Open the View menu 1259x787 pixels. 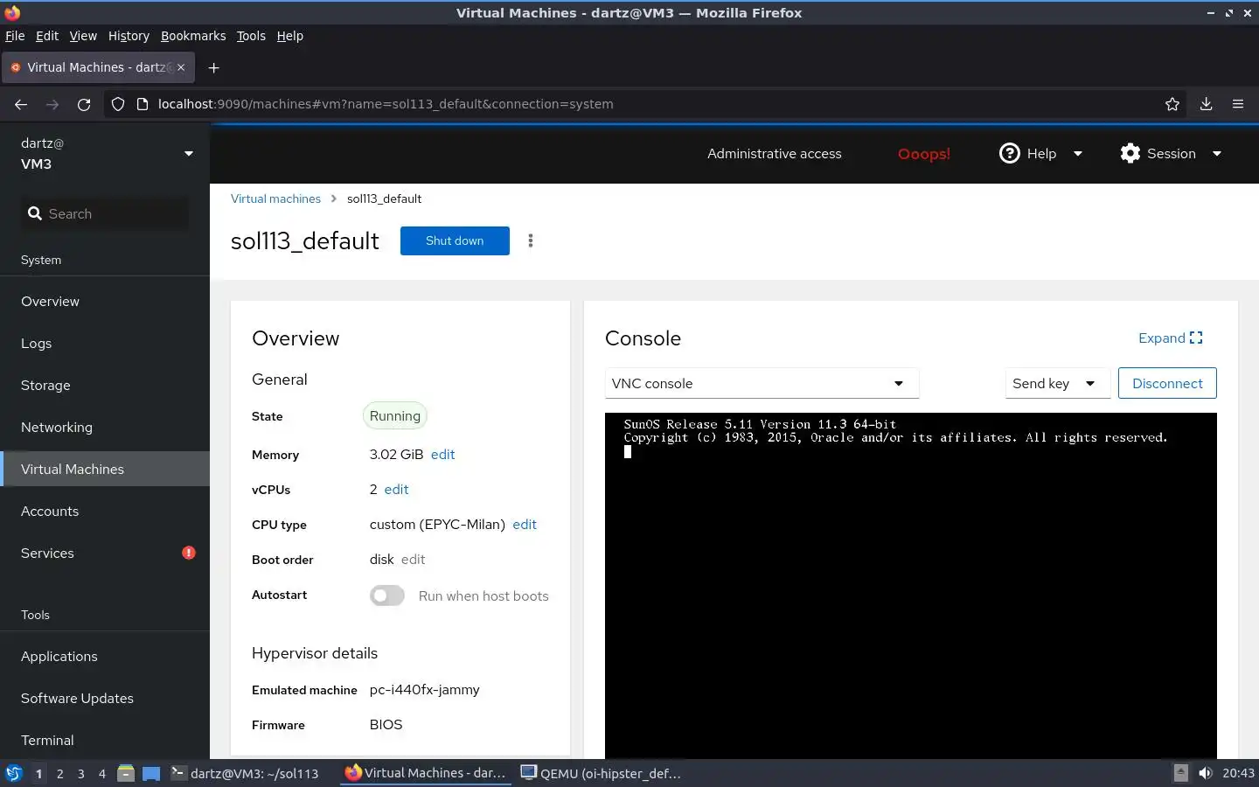click(83, 36)
